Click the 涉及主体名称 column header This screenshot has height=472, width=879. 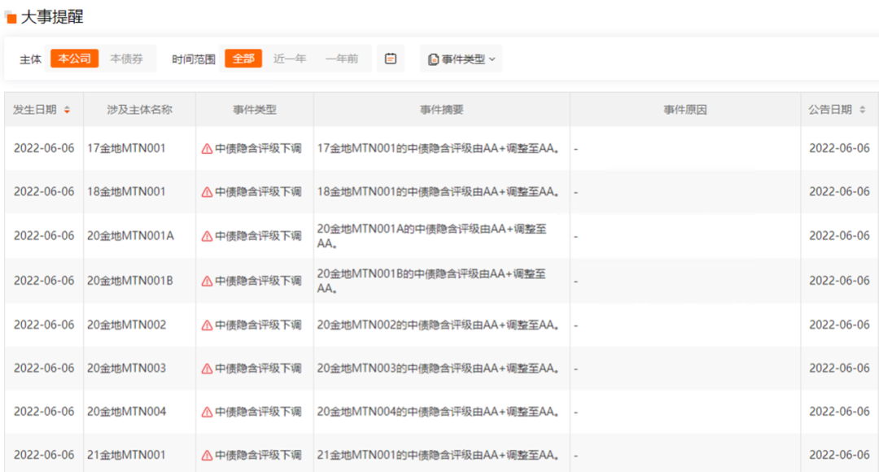(140, 110)
